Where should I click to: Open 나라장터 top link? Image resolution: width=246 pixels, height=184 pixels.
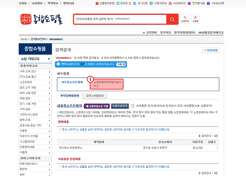[37, 3]
